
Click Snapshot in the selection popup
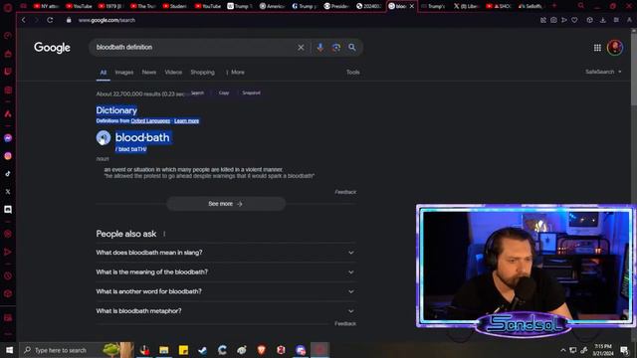tap(251, 92)
